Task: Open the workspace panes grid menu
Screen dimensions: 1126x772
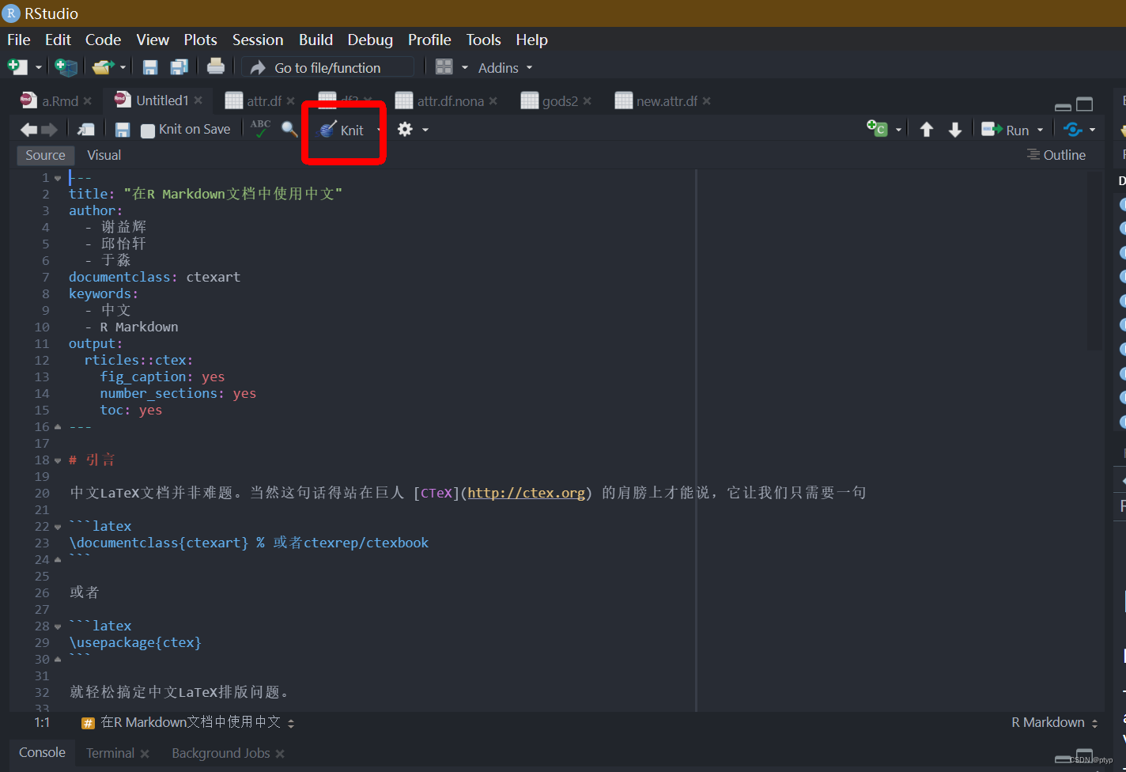Action: (452, 67)
